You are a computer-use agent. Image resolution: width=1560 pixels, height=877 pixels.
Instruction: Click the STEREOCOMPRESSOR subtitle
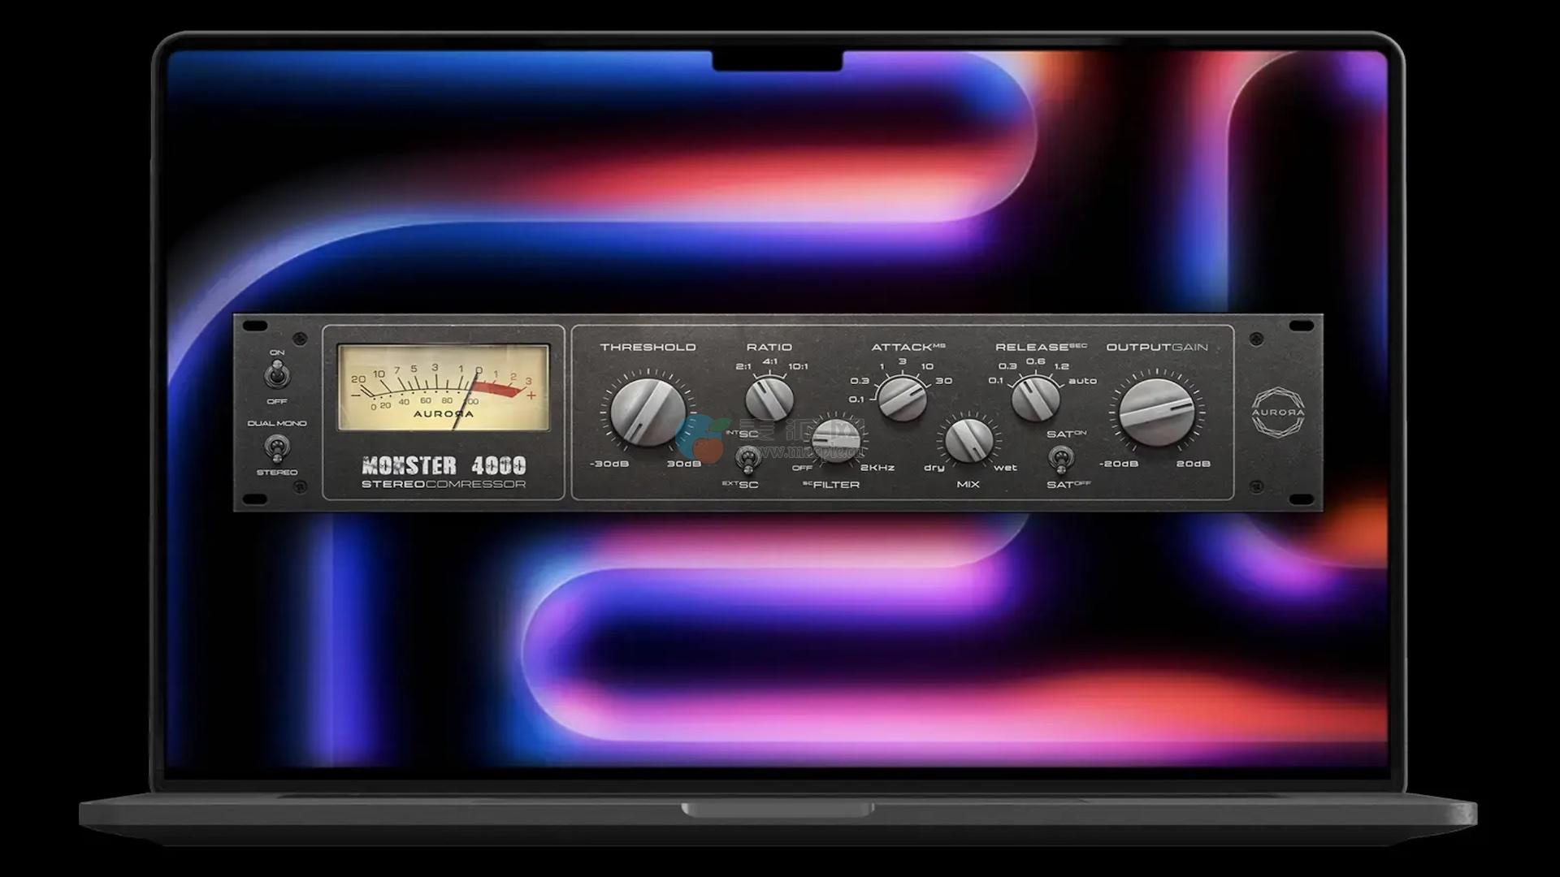click(x=444, y=485)
